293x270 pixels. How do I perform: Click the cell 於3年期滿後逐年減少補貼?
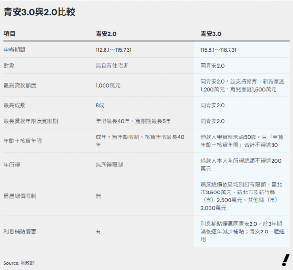click(243, 231)
